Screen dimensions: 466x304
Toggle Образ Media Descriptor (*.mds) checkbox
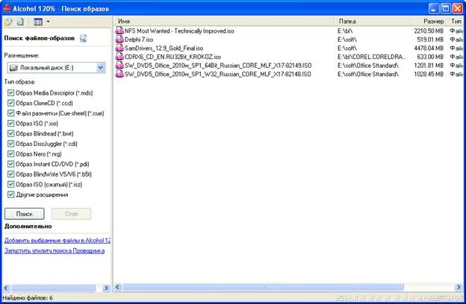click(x=10, y=93)
